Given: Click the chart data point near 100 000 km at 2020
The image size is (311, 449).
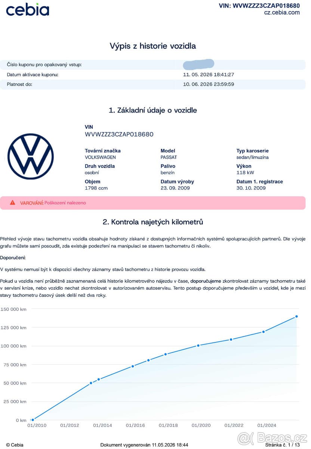Looking at the screenshot, I should click(x=198, y=345).
